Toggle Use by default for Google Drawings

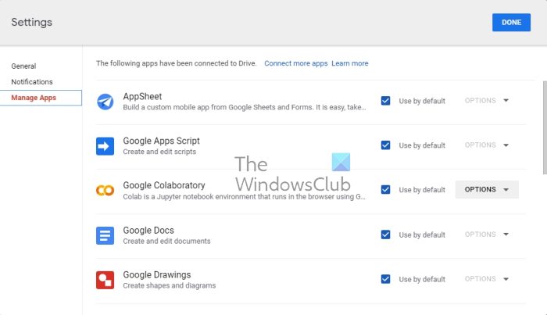(x=385, y=279)
